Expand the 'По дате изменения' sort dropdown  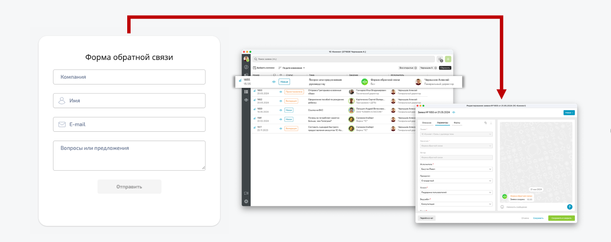292,68
